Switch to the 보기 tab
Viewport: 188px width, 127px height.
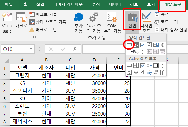pyautogui.click(x=151, y=5)
